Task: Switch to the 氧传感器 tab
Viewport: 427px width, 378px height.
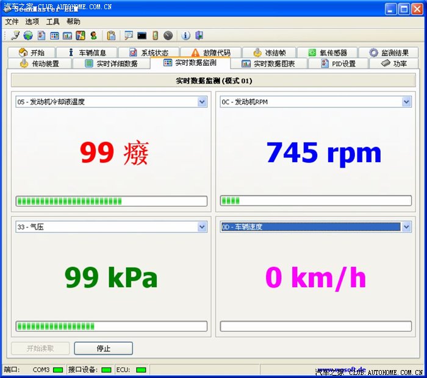Action: pos(327,53)
